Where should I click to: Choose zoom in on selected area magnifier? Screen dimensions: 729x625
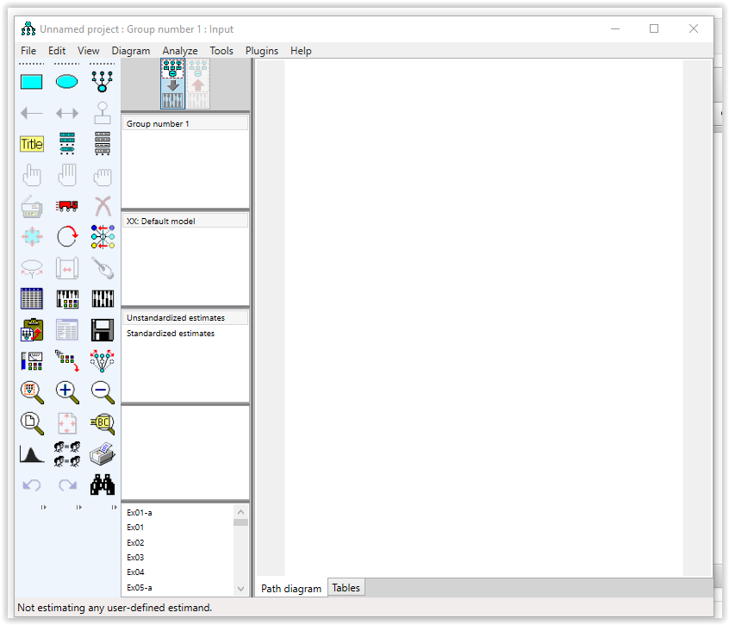pyautogui.click(x=32, y=392)
